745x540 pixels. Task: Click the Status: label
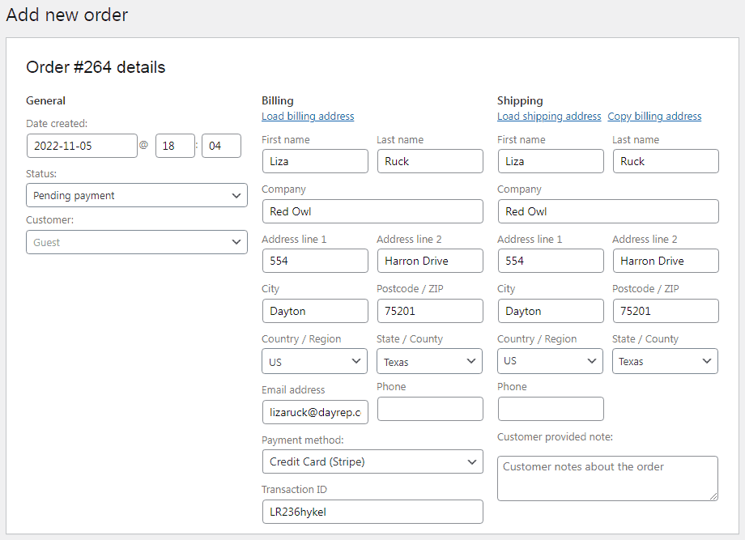click(40, 174)
